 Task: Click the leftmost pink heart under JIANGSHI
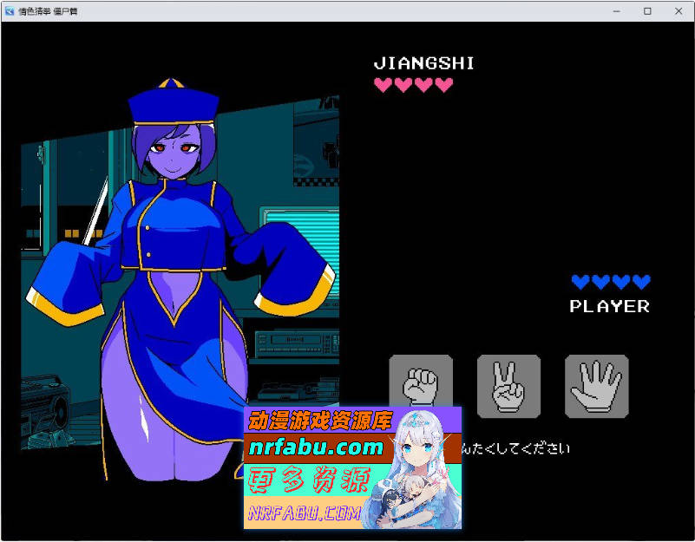(383, 85)
